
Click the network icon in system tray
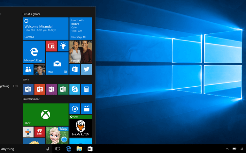242,149
